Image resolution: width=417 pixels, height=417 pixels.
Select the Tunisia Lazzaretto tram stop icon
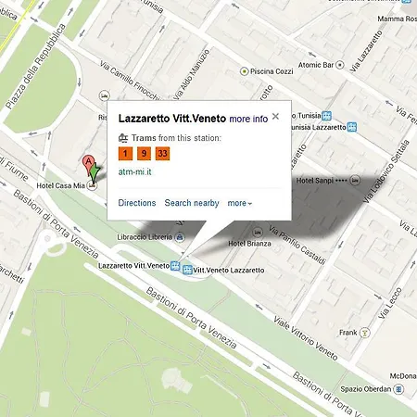point(352,127)
